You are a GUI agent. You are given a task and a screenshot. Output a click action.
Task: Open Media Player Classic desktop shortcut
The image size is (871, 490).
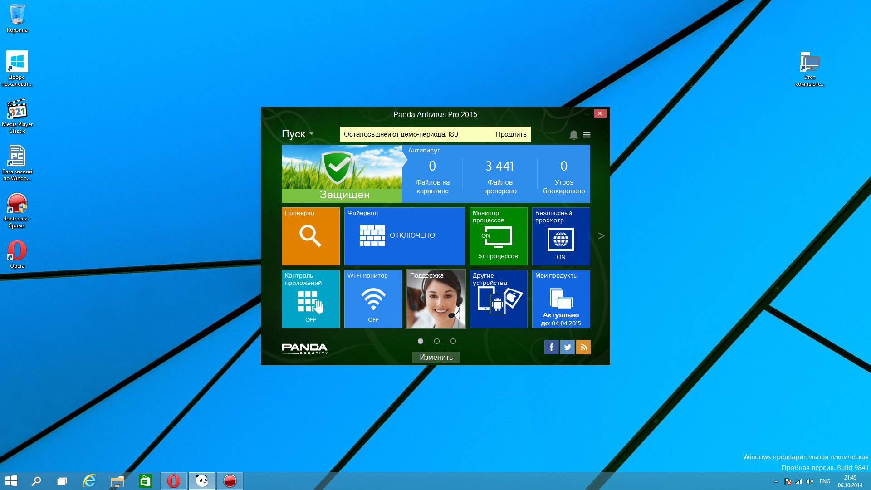point(17,116)
